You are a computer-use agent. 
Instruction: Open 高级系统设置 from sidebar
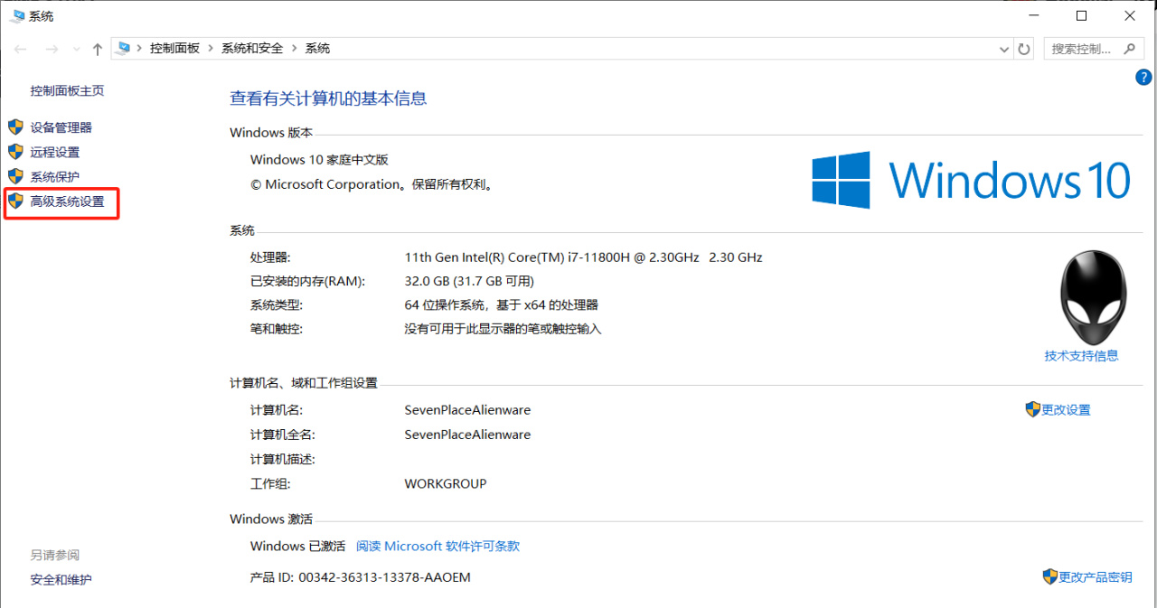[67, 201]
